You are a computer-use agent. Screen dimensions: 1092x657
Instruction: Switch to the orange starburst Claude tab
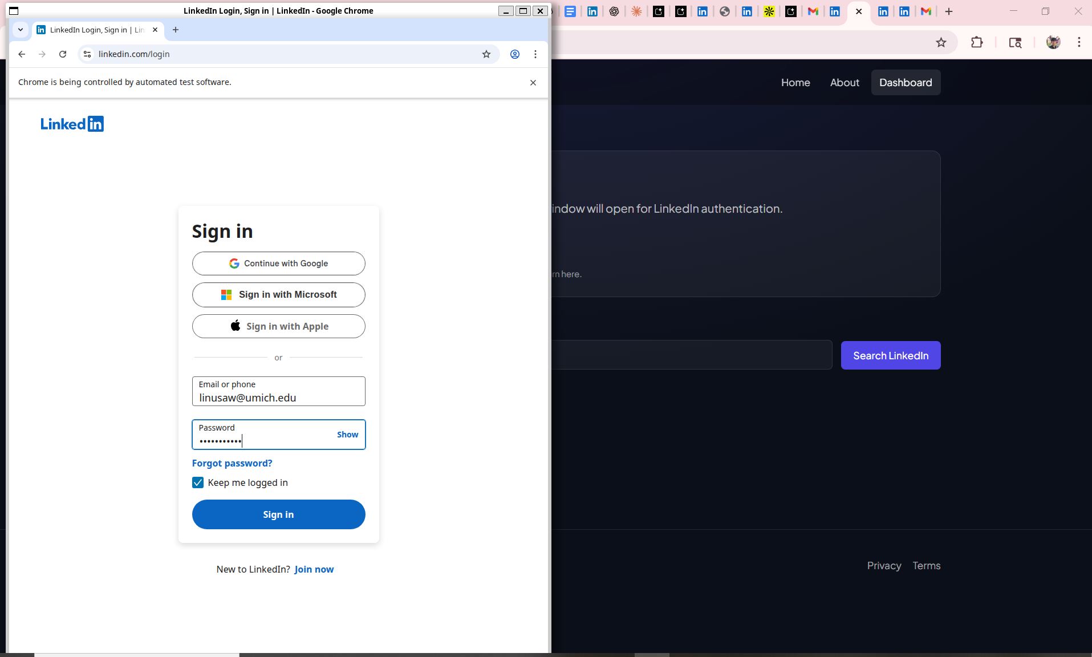636,11
